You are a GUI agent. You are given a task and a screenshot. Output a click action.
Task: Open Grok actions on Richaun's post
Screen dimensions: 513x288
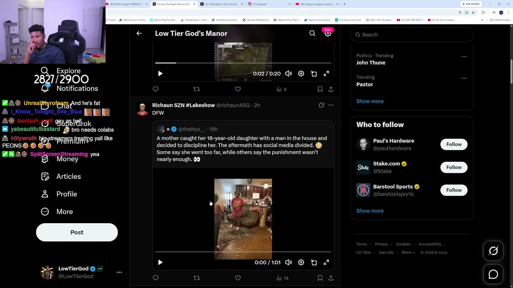(321, 105)
